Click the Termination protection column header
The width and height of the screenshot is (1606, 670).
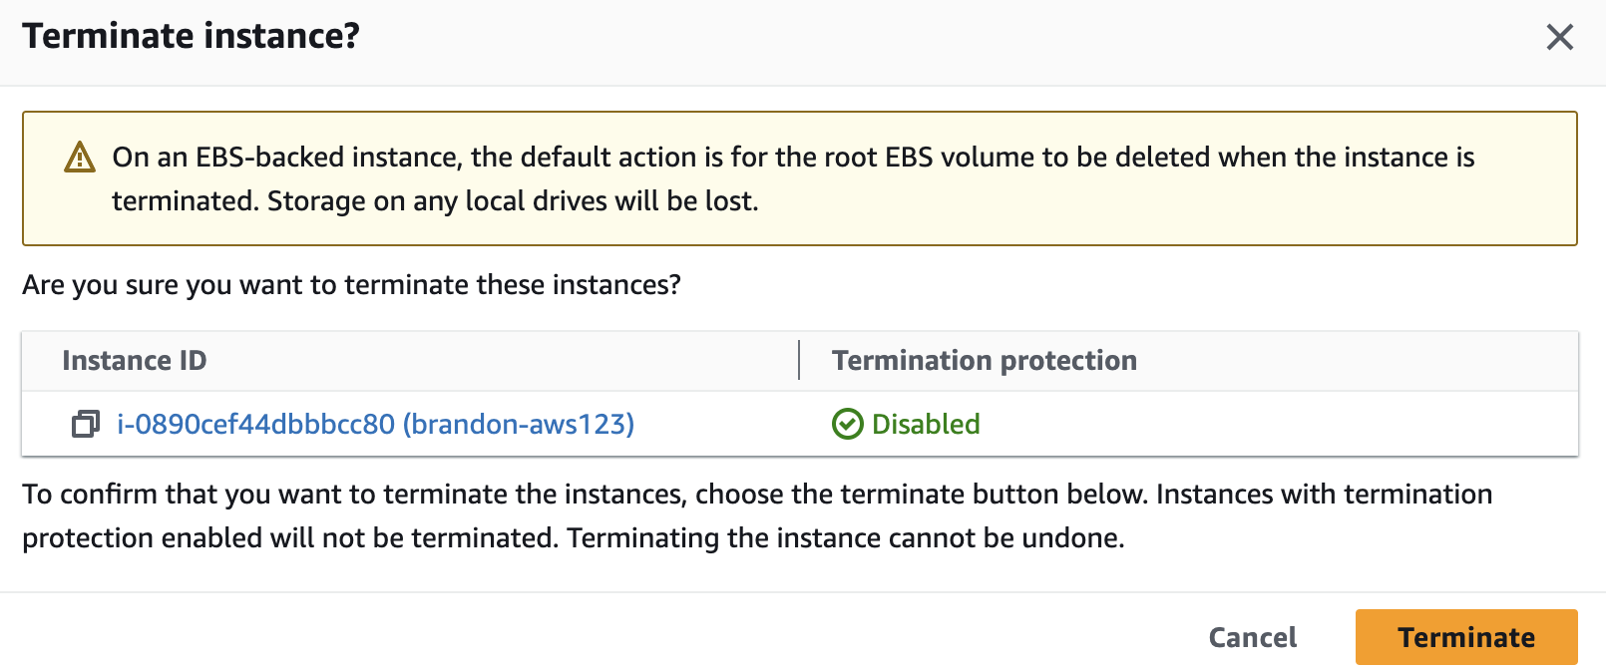985,360
